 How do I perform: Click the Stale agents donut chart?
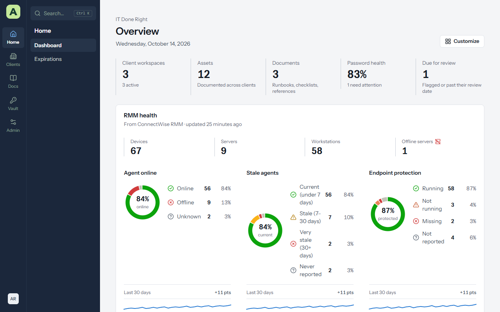coord(265,230)
